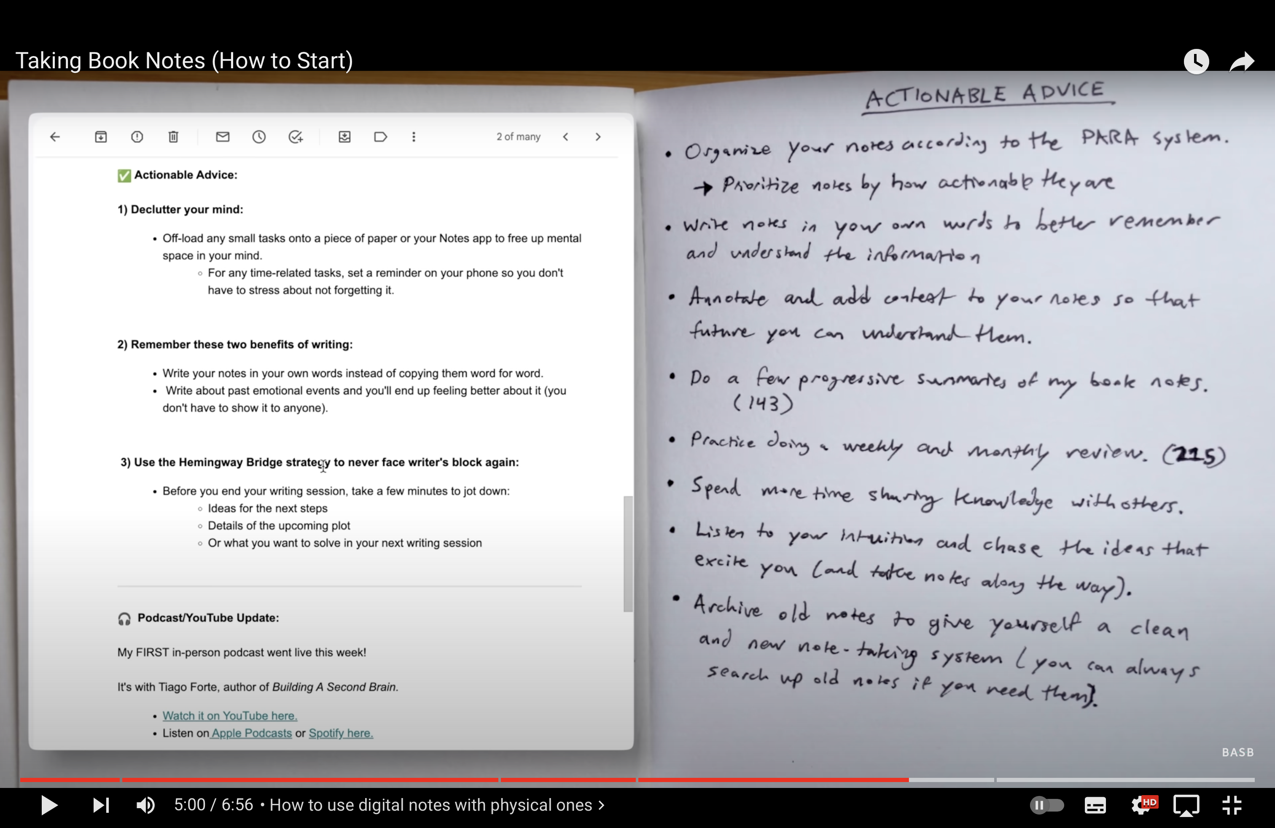Click the email scrollbar thumb

click(x=628, y=554)
